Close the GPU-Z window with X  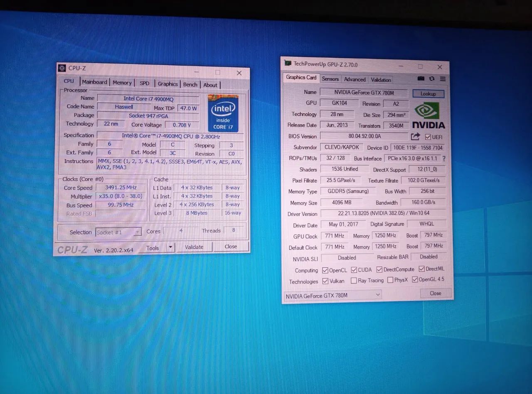click(x=440, y=67)
